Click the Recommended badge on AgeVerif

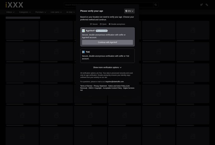coord(101,31)
